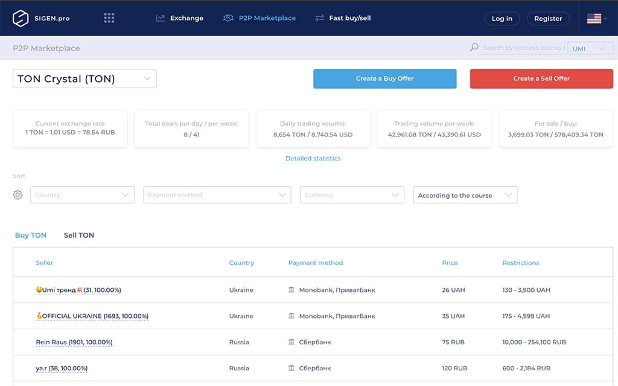618x386 pixels.
Task: Click the bank icon in Rein Raus row
Action: (x=291, y=342)
